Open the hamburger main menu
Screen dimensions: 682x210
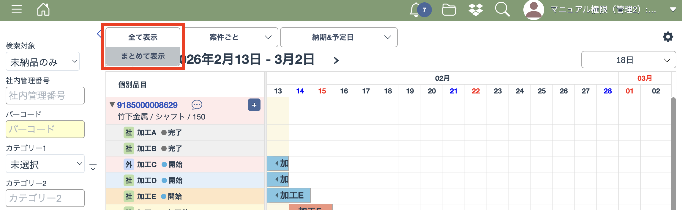coord(17,9)
